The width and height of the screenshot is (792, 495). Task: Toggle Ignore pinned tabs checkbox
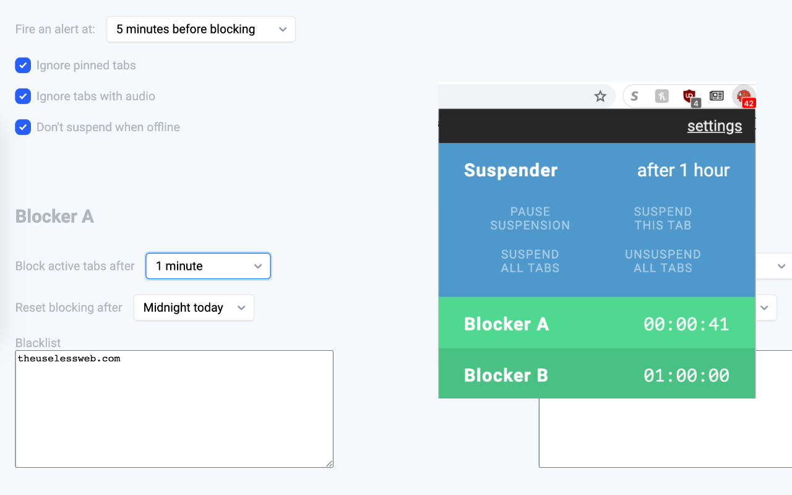[23, 66]
